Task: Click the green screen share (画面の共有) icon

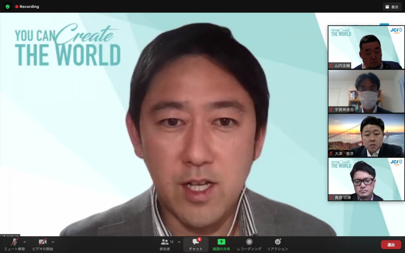Action: coord(221,242)
